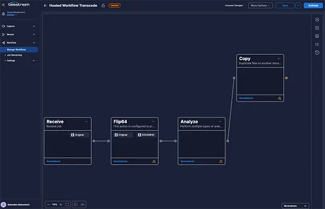Open Annotations on the Flip64 node

pos(120,161)
